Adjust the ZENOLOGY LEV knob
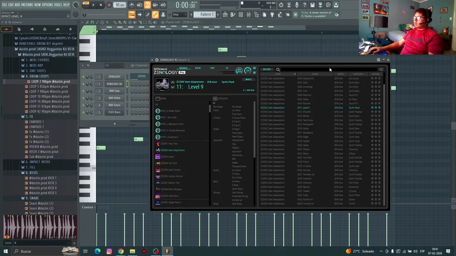Viewport: 456px width, 256px height. (248, 70)
